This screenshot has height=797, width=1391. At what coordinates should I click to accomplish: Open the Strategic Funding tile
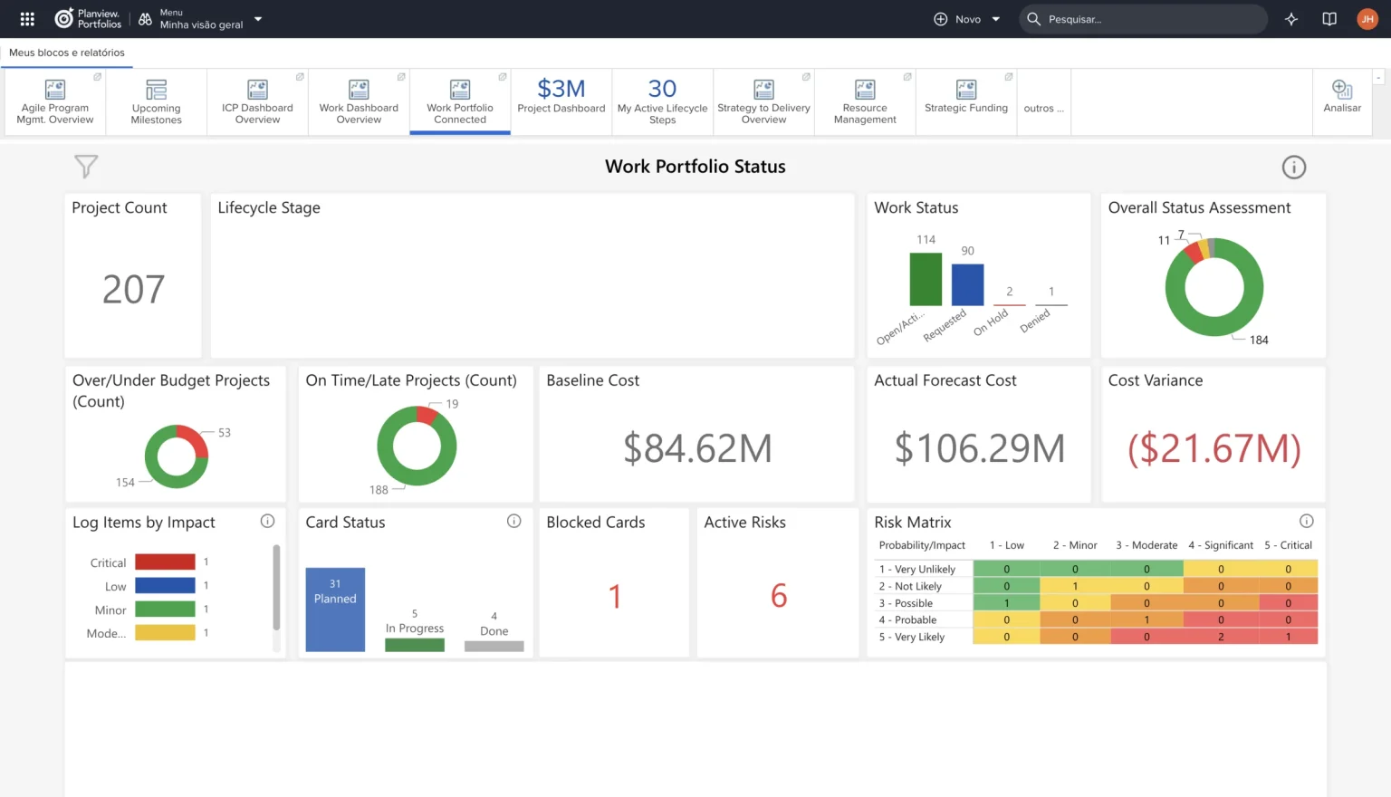point(966,102)
